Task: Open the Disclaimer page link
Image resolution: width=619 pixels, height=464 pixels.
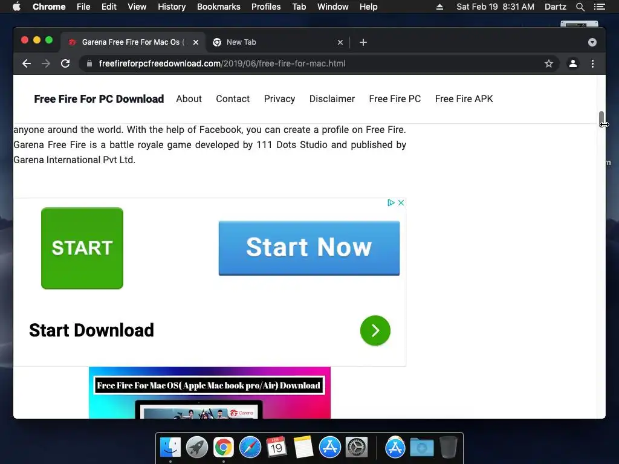Action: (x=332, y=99)
